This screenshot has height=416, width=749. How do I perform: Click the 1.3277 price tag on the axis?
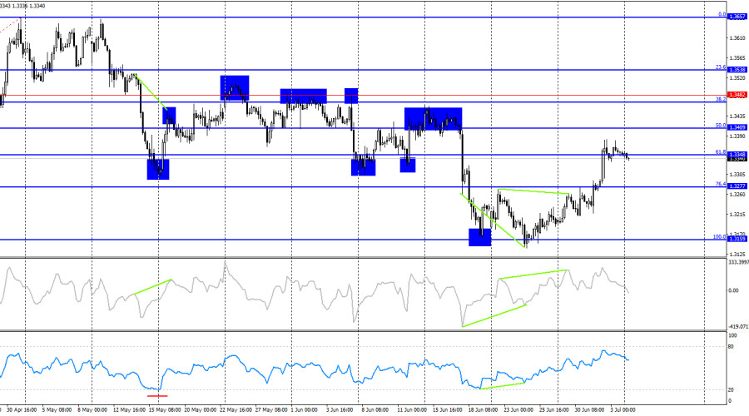pos(737,186)
